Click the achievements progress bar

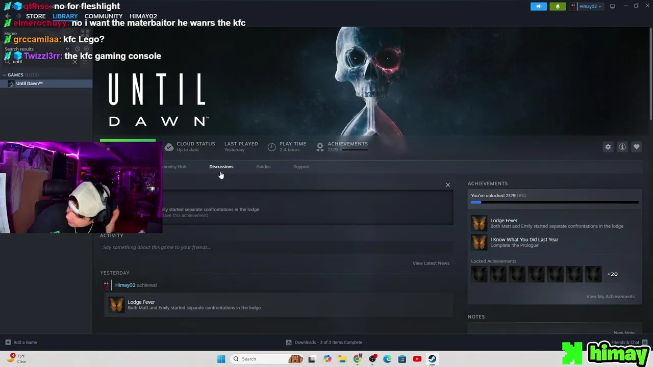[x=555, y=202]
